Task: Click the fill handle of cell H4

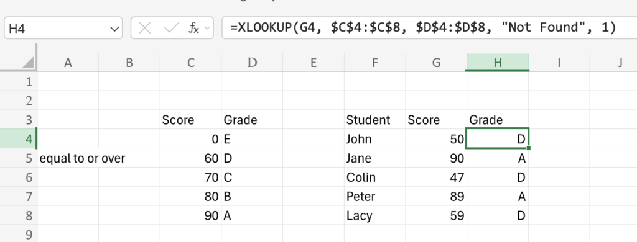Action: 528,148
